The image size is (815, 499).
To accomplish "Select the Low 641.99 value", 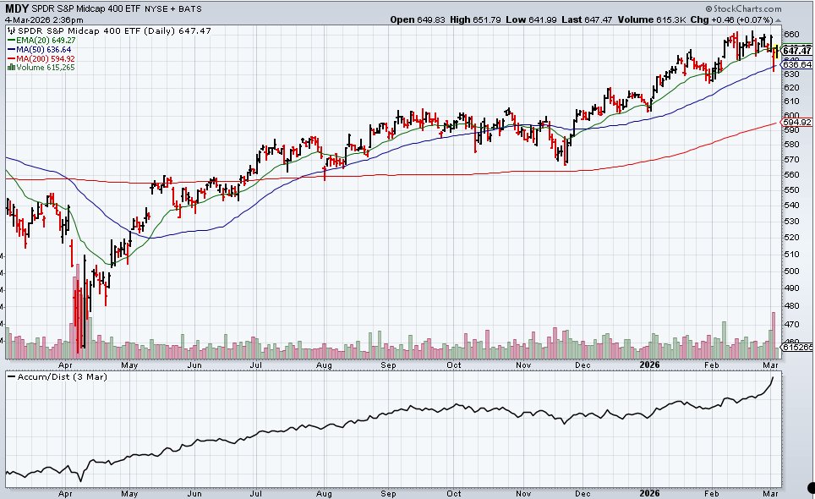I will [x=531, y=19].
